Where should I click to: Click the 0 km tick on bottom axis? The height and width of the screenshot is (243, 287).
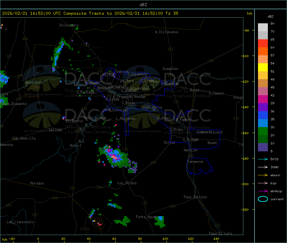pyautogui.click(x=38, y=239)
